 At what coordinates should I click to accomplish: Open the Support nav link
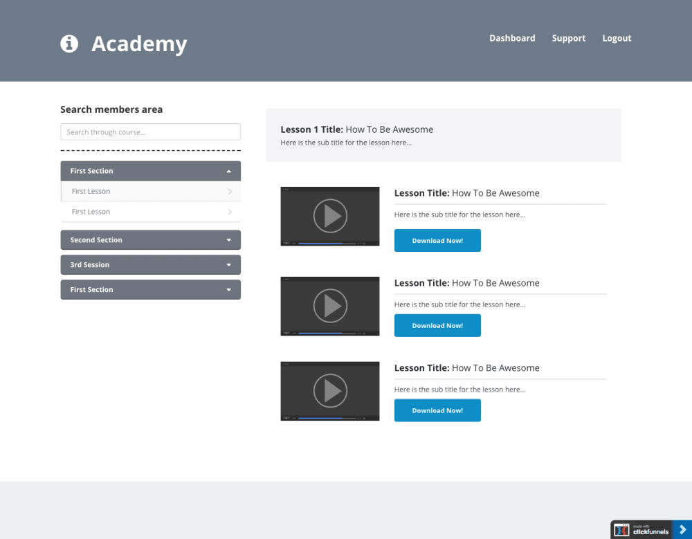point(568,38)
